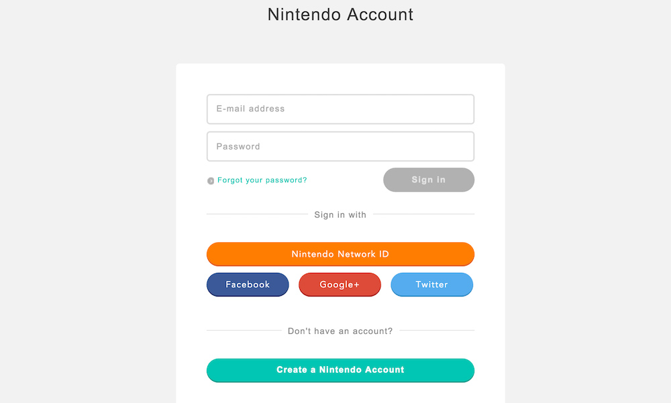Focus the Password input field
The image size is (671, 403).
coord(340,146)
